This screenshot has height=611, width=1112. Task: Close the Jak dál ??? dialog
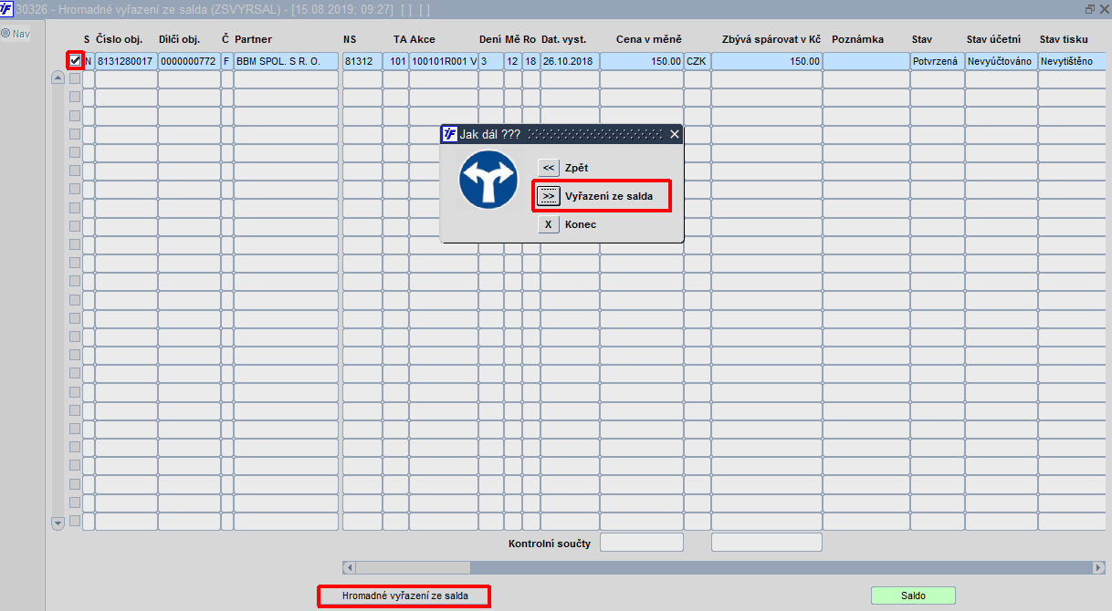675,134
